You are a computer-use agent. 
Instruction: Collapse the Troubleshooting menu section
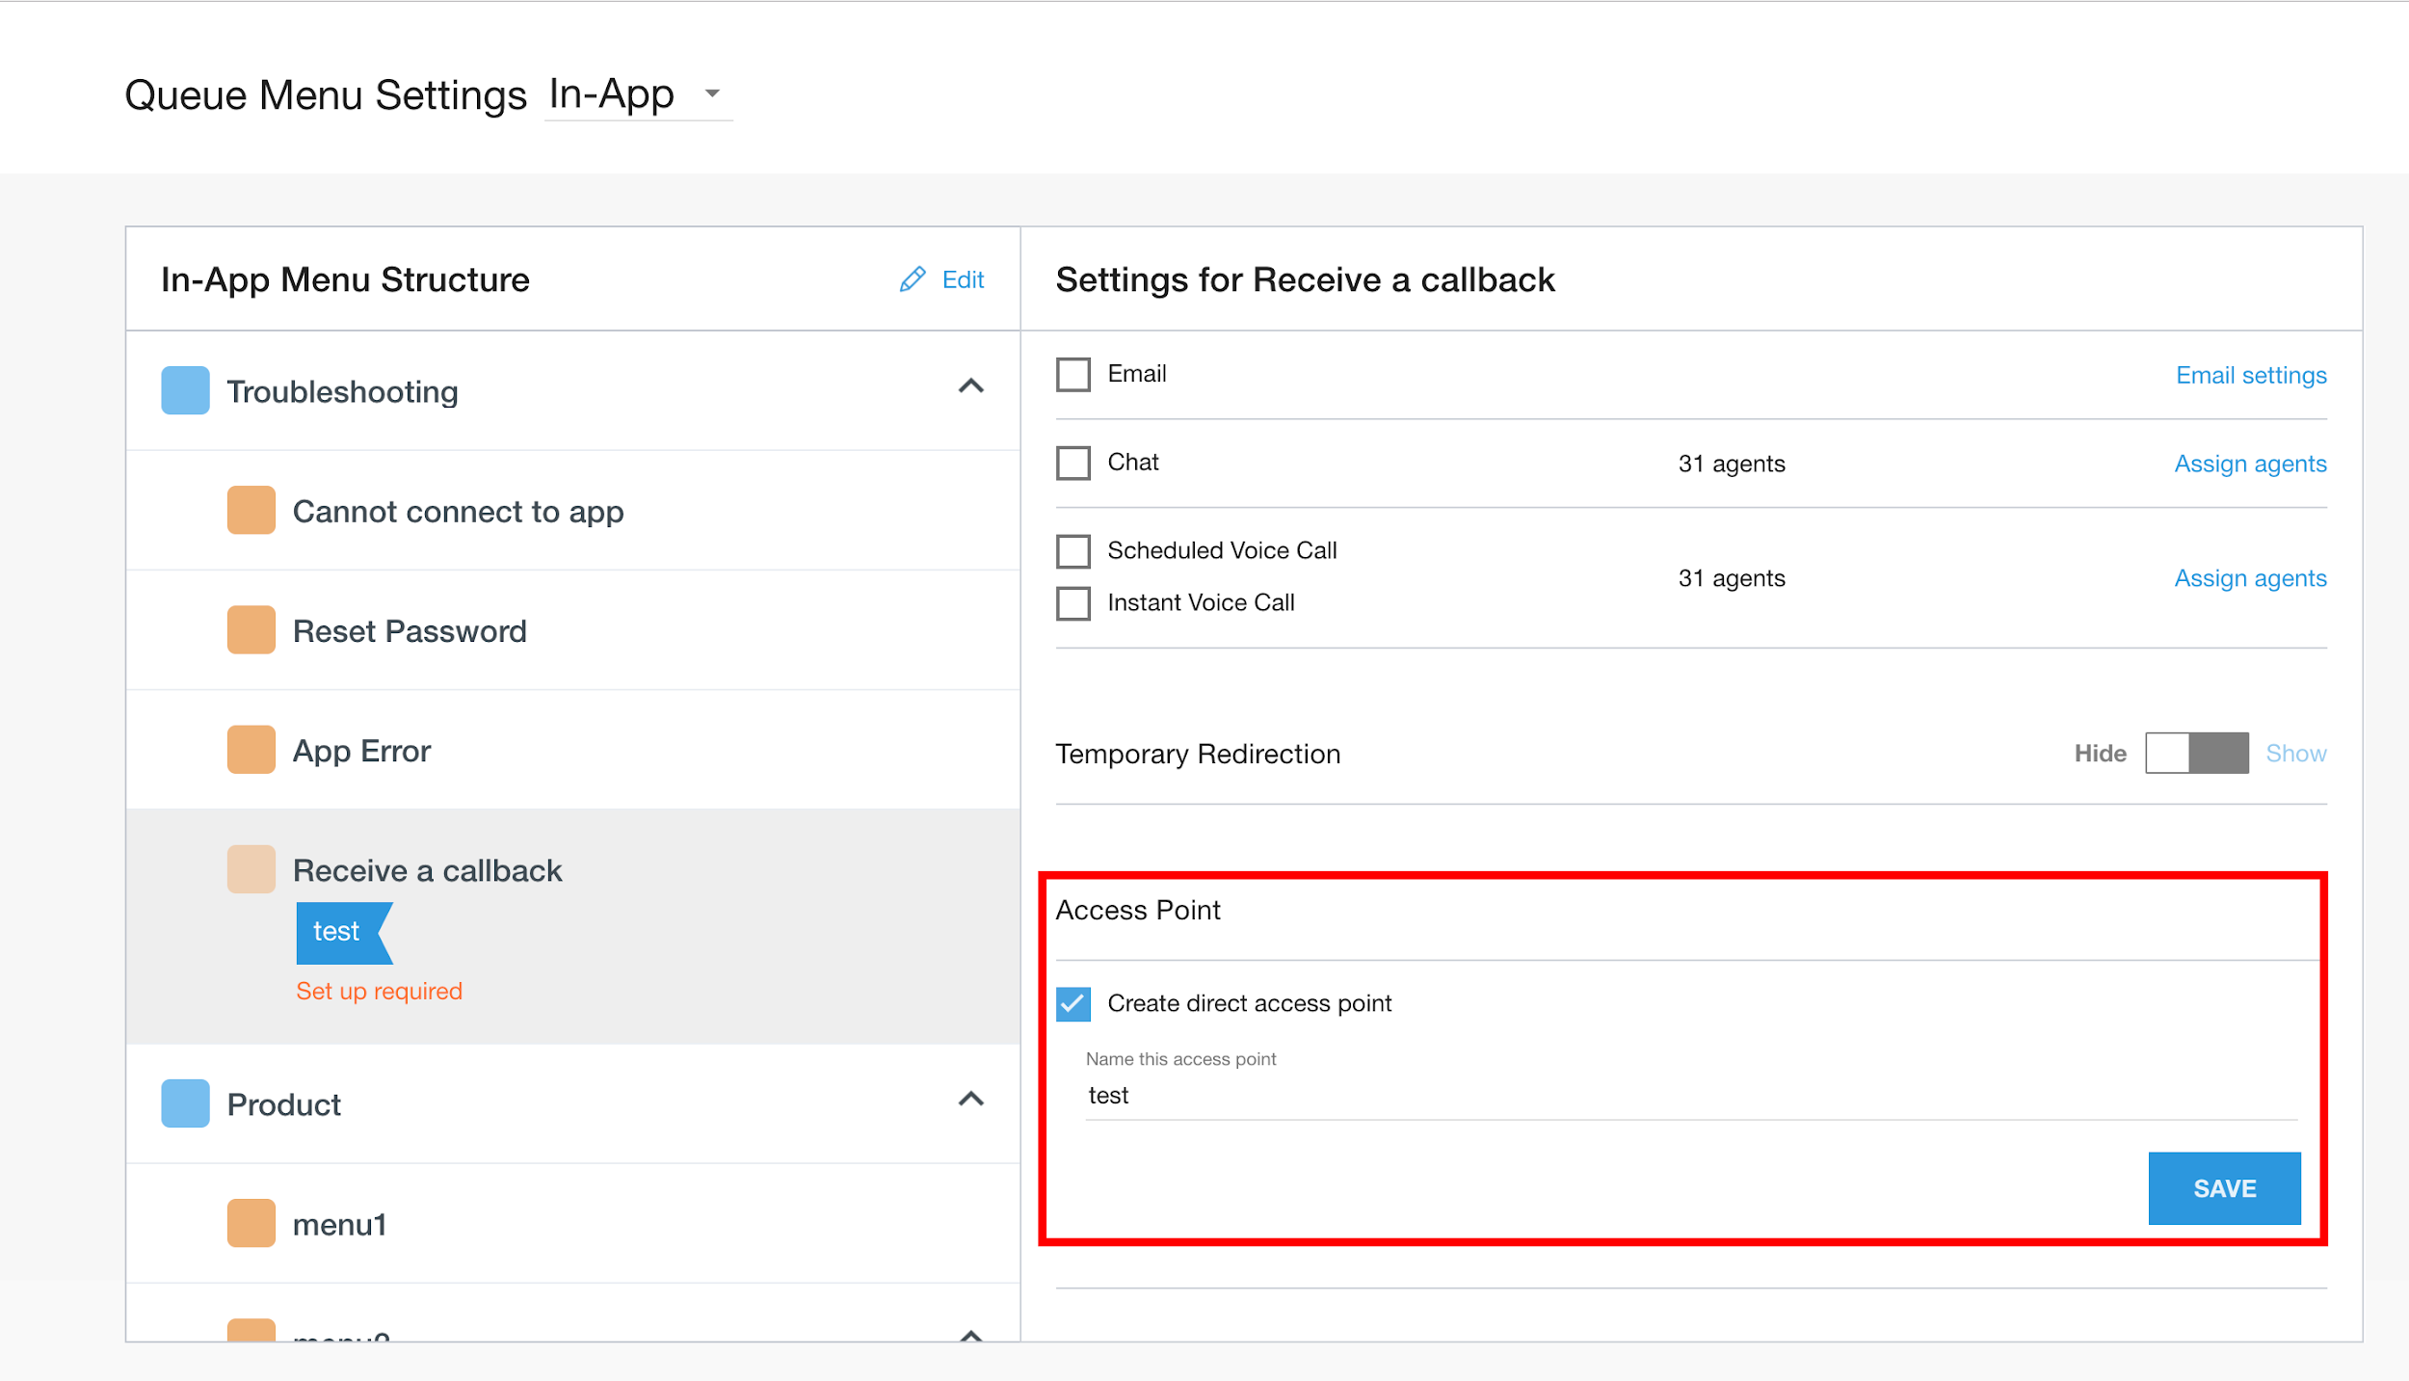[x=970, y=386]
